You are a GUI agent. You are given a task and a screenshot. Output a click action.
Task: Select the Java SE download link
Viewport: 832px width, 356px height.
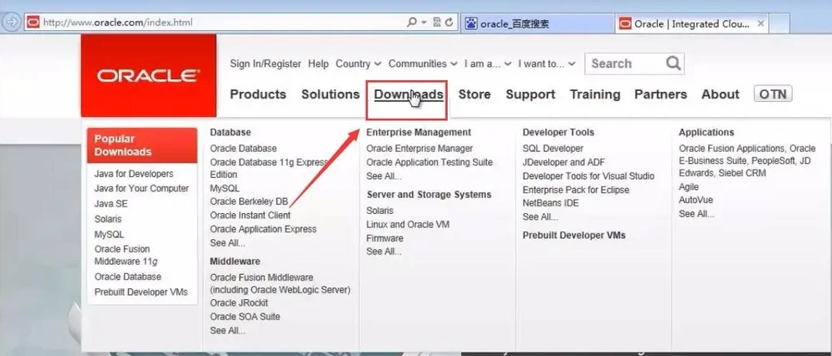pos(110,204)
